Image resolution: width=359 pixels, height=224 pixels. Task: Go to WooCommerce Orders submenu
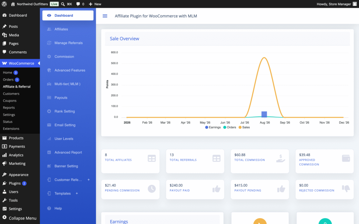pyautogui.click(x=8, y=79)
